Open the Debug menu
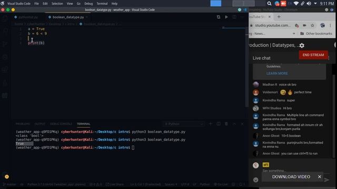The height and width of the screenshot is (189, 337). click(x=88, y=4)
